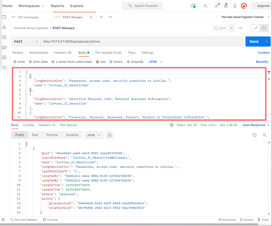Open the Collections sidebar icon
The height and width of the screenshot is (226, 272).
click(4, 17)
